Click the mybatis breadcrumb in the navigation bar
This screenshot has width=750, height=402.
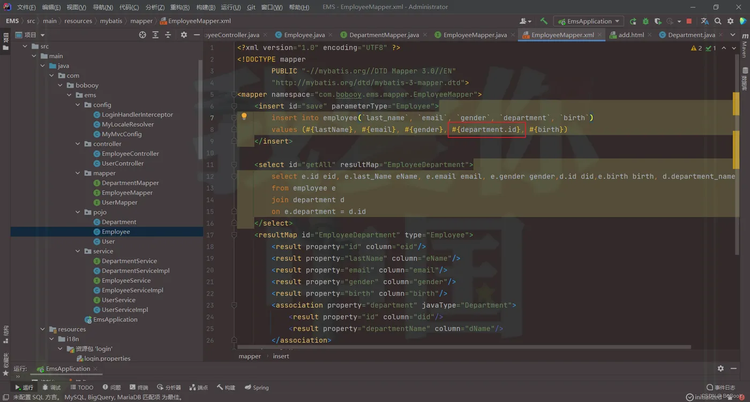(111, 21)
